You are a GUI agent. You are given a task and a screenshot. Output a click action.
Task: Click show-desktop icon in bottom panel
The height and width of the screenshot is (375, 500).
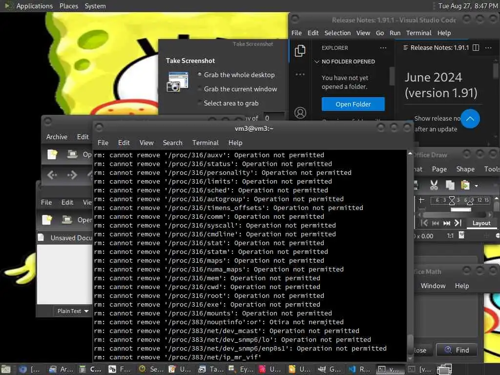point(5,370)
